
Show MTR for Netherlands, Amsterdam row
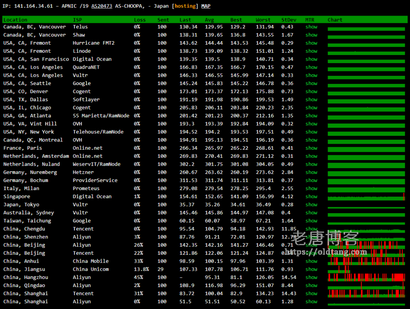point(311,156)
